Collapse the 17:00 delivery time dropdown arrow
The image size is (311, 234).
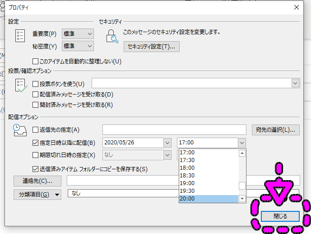pyautogui.click(x=242, y=143)
